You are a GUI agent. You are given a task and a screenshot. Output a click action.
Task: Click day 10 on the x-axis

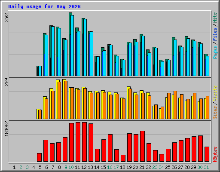[x=71, y=167]
